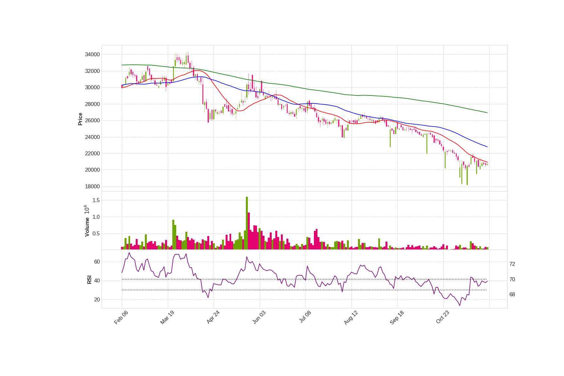Click the 24000 price axis label

92,137
